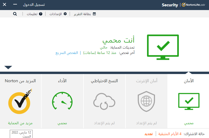Open بطاقة التقرير report card text
This screenshot has width=209, height=138.
(x=82, y=14)
